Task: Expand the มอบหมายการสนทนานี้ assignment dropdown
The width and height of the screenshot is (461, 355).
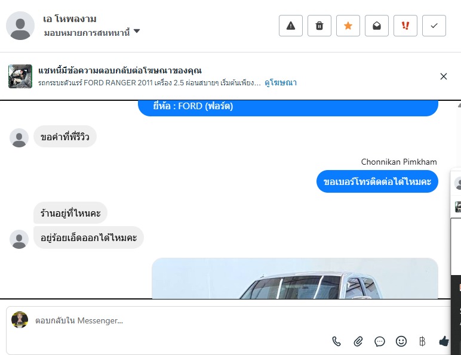Action: pyautogui.click(x=92, y=32)
